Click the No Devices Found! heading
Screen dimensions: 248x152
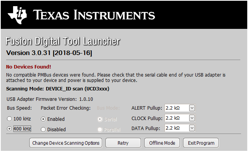[28, 67]
